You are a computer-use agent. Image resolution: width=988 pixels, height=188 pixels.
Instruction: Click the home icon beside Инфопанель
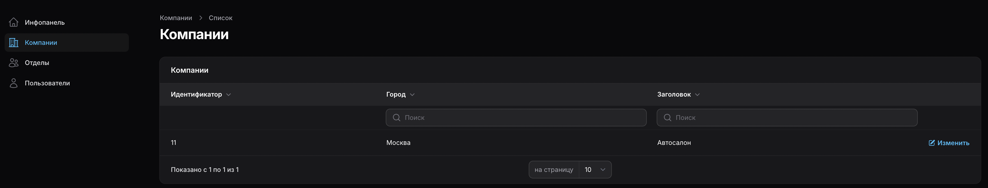coord(14,22)
